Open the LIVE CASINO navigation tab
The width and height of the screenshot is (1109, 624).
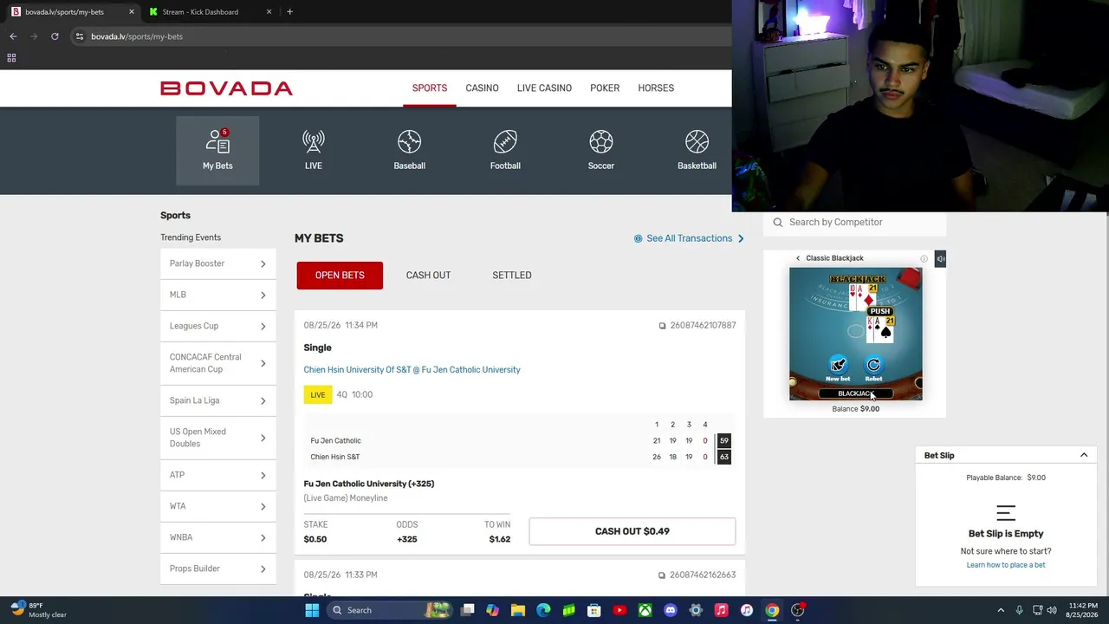(544, 88)
